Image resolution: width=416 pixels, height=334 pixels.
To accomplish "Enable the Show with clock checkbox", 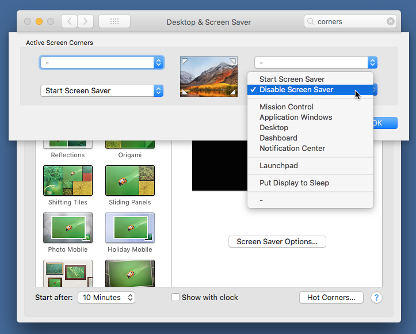I will click(x=176, y=298).
